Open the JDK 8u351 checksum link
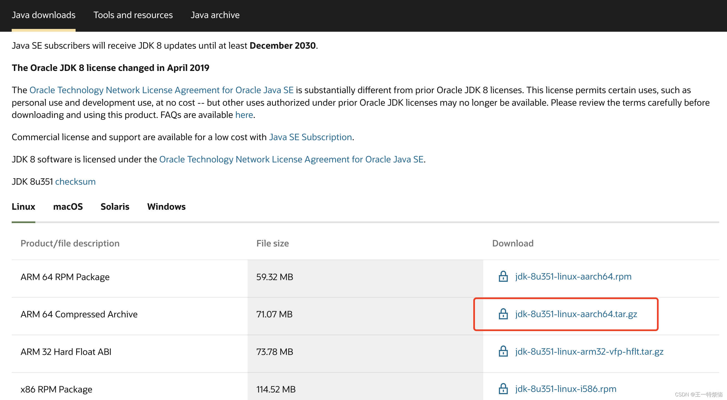Viewport: 727px width, 400px height. point(75,182)
